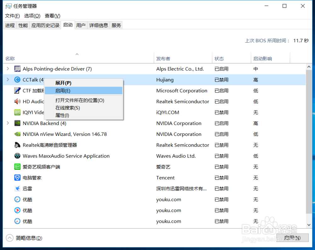Choose 启用(E) in the context menu
The image size is (315, 250).
83,91
